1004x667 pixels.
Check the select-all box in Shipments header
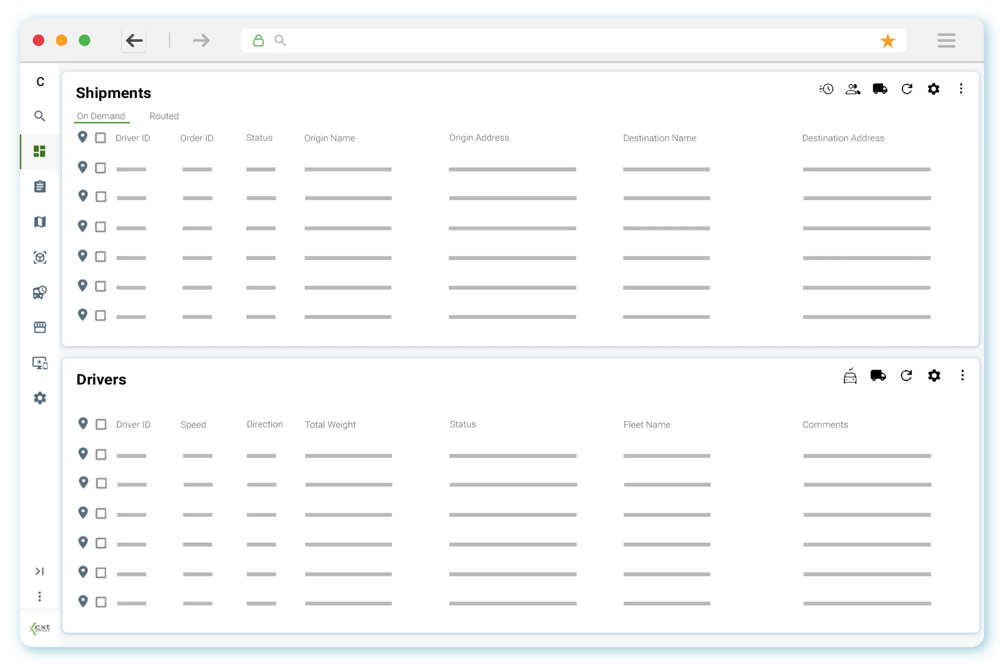click(x=100, y=138)
